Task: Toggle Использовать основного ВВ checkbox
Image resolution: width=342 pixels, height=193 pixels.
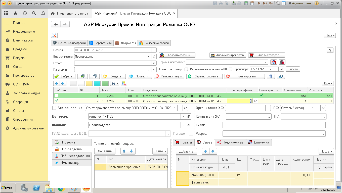Action: pyautogui.click(x=231, y=69)
